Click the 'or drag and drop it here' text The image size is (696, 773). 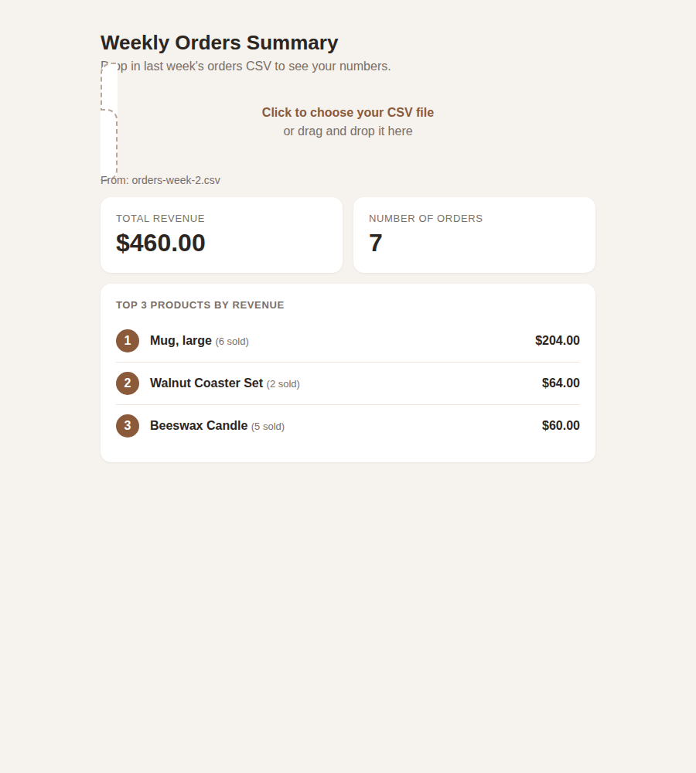pyautogui.click(x=348, y=131)
